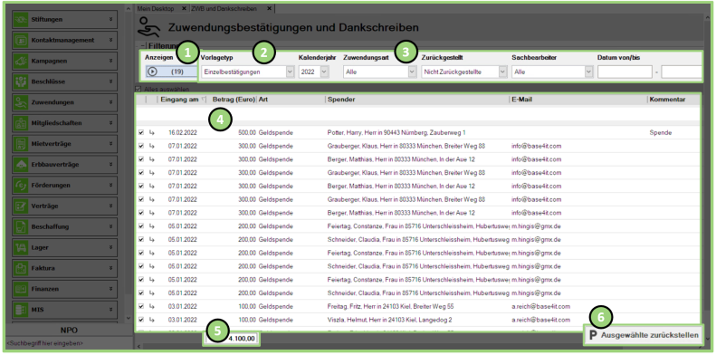Image resolution: width=716 pixels, height=355 pixels.
Task: Open the Zuwendungen module in the sidebar
Action: (64, 102)
